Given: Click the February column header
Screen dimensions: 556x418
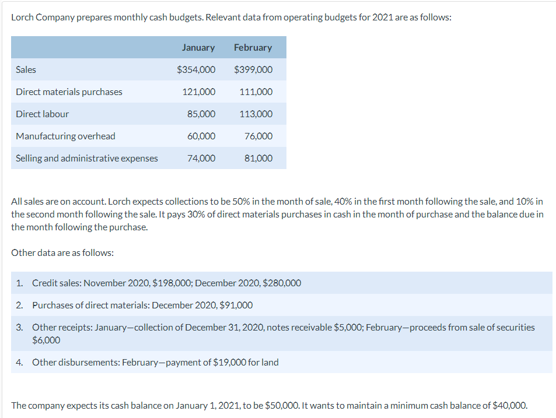Looking at the screenshot, I should pos(253,47).
